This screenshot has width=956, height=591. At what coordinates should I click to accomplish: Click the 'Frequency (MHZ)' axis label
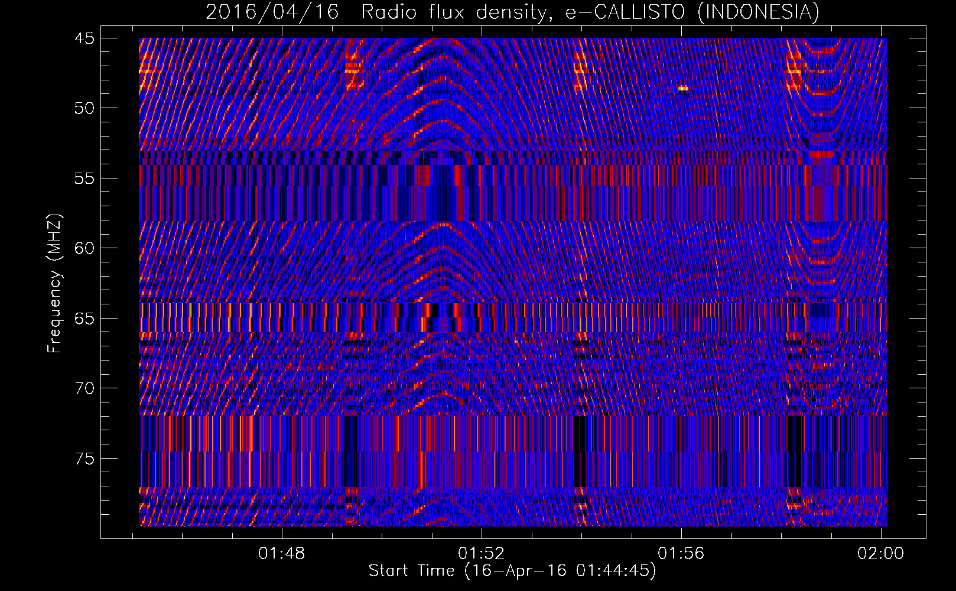[x=54, y=284]
